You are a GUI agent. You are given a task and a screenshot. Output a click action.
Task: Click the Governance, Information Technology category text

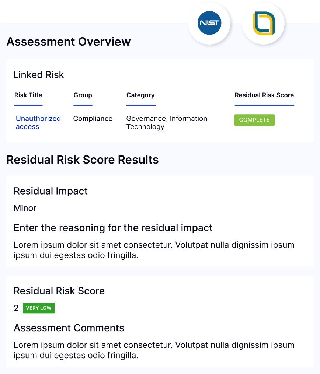click(x=167, y=123)
